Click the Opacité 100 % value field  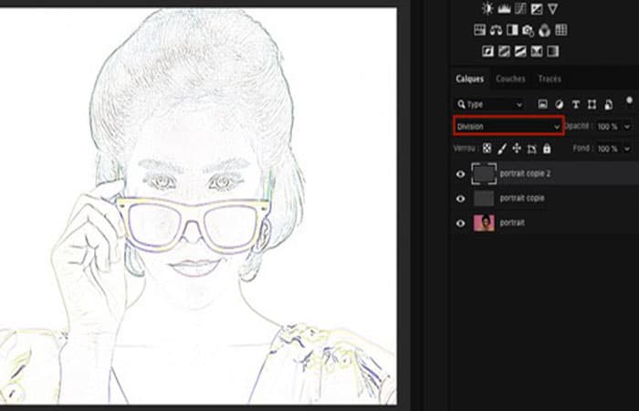pos(608,127)
